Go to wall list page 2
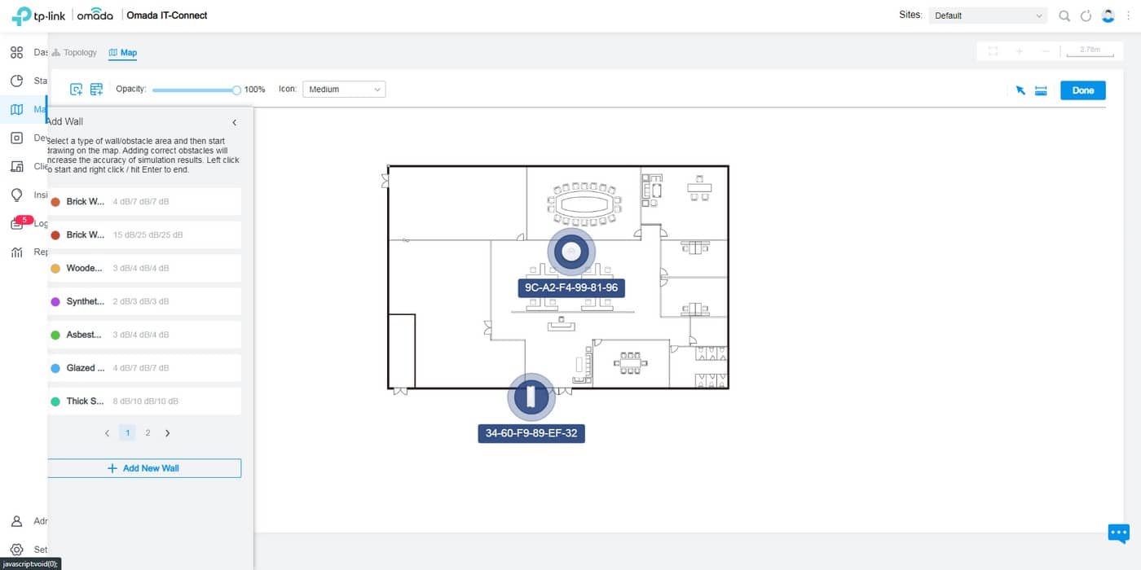This screenshot has width=1141, height=570. click(148, 433)
